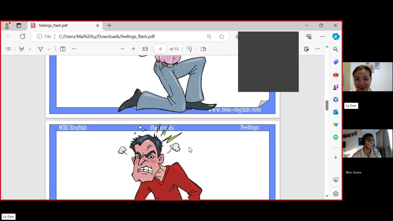This screenshot has width=393, height=221.
Task: Click the address bar file path
Action: pyautogui.click(x=107, y=37)
